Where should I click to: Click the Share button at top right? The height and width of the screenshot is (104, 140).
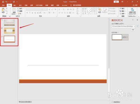(135, 5)
